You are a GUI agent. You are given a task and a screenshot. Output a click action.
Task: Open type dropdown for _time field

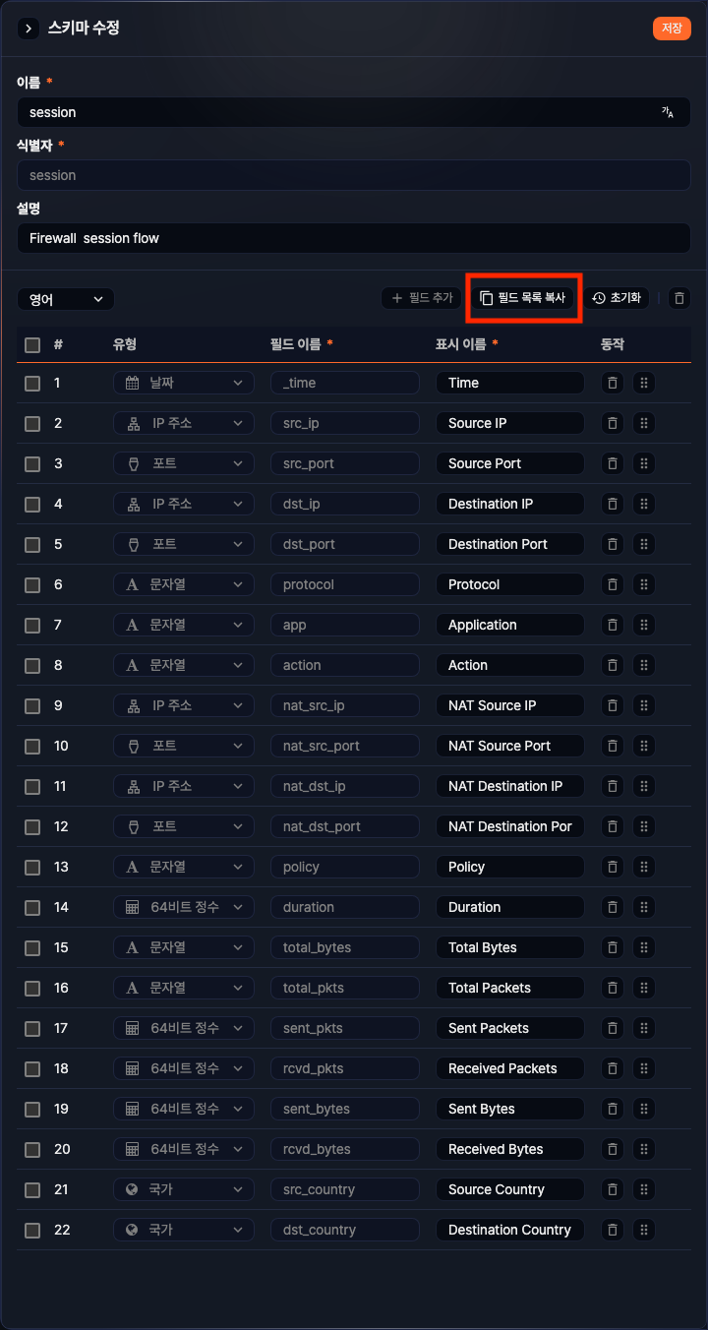pyautogui.click(x=183, y=383)
